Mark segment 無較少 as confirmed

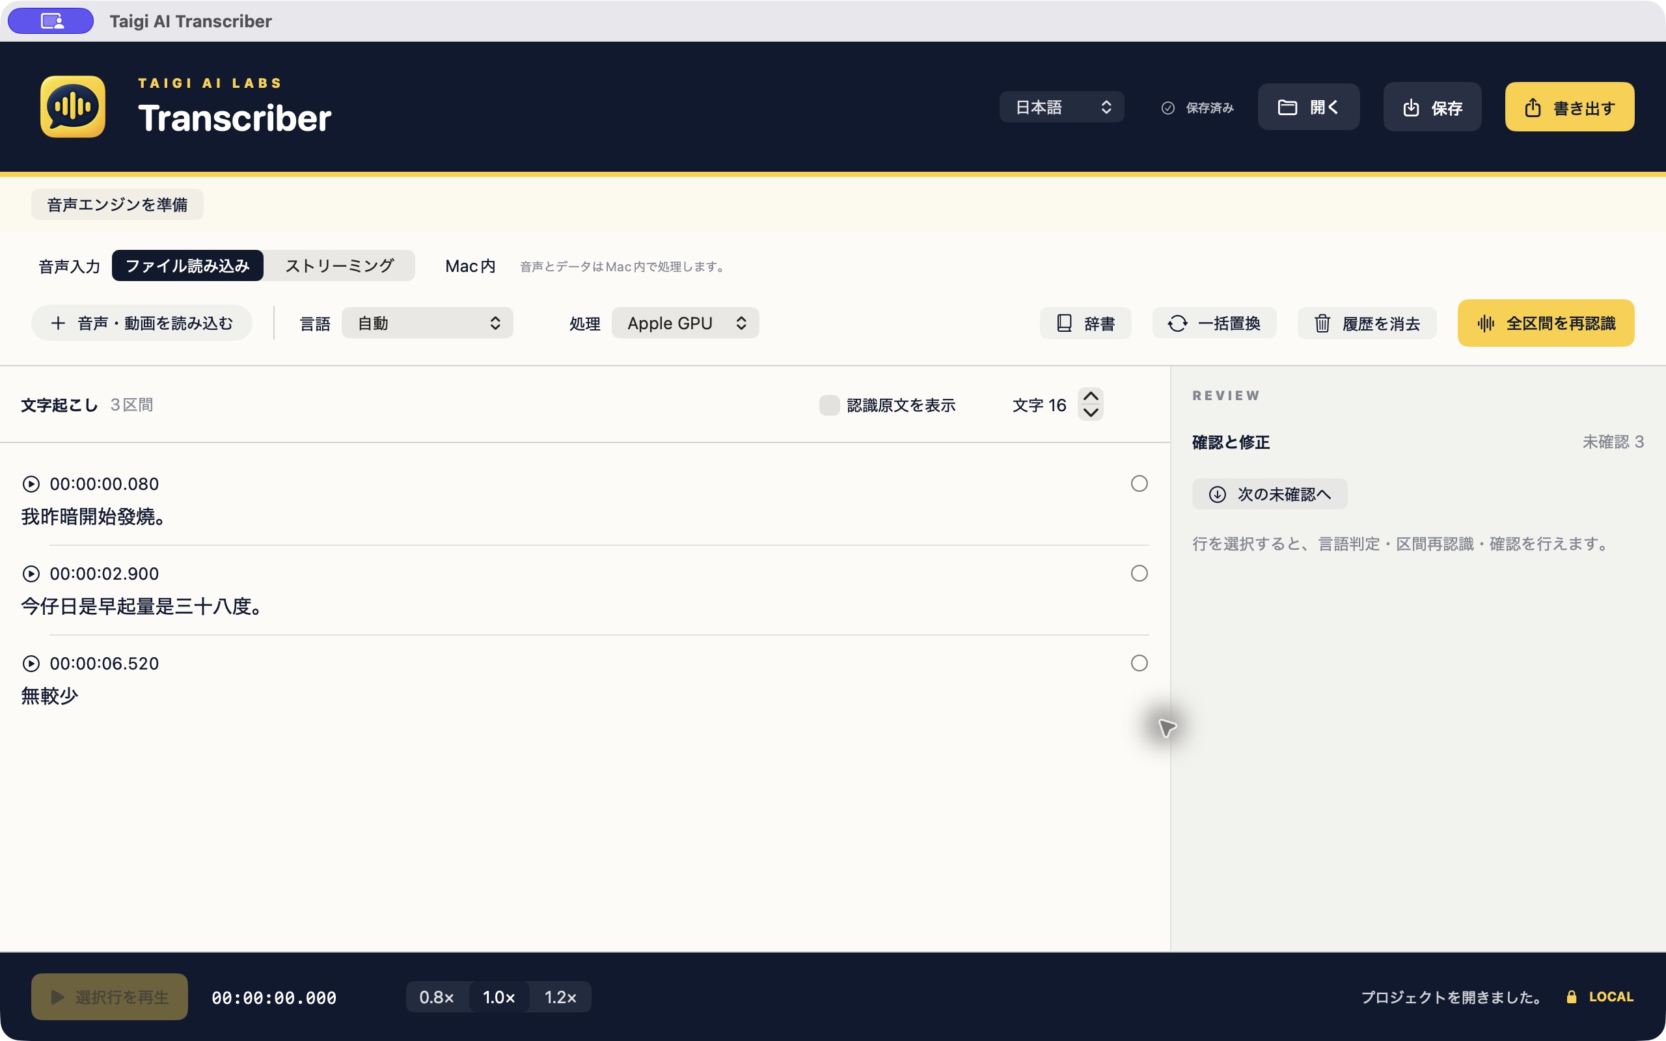point(1140,662)
